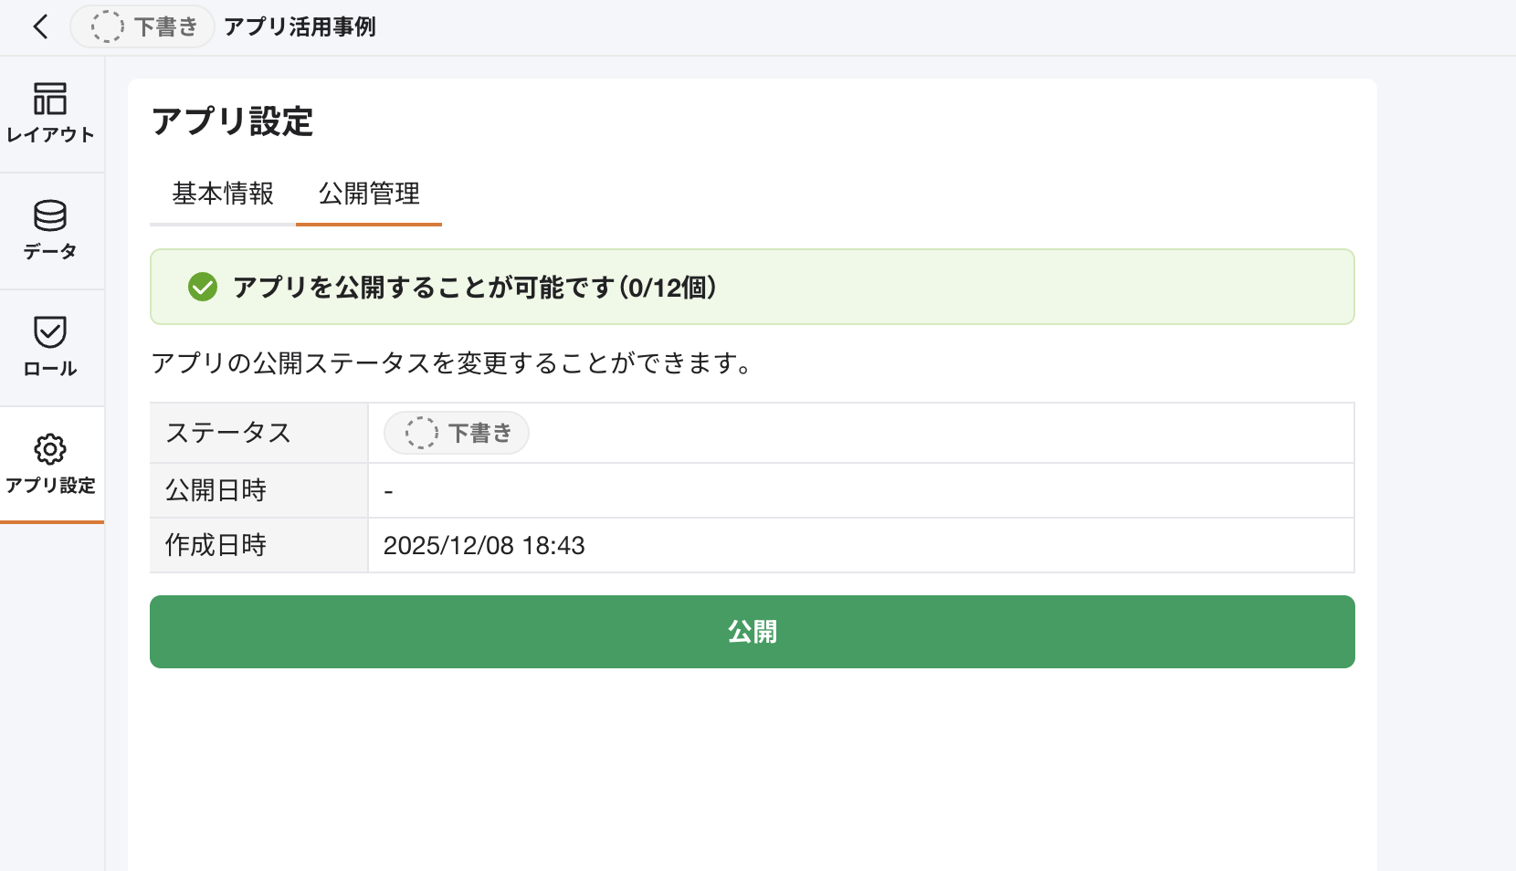
Task: Click the orange underline indicator under アプリ設定
Action: [52, 521]
